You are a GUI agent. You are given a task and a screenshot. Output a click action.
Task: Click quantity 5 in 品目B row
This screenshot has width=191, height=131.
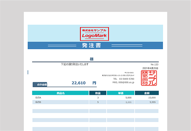(x=98, y=102)
